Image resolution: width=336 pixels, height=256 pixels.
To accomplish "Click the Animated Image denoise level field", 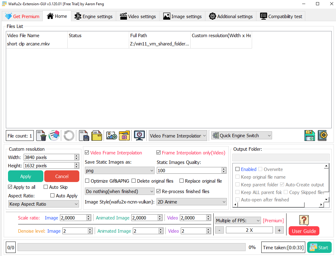I will [x=148, y=231].
